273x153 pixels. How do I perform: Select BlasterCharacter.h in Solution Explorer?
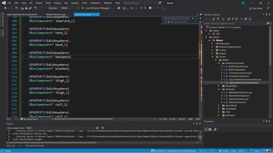click(x=237, y=102)
